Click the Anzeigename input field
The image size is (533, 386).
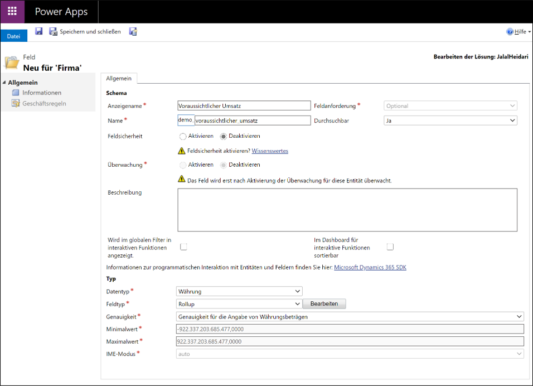244,106
